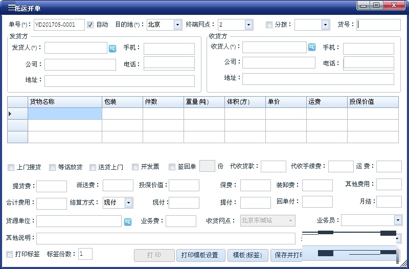This screenshot has height=269, width=409.
Task: Click the 单价 column header
Action: (x=286, y=102)
